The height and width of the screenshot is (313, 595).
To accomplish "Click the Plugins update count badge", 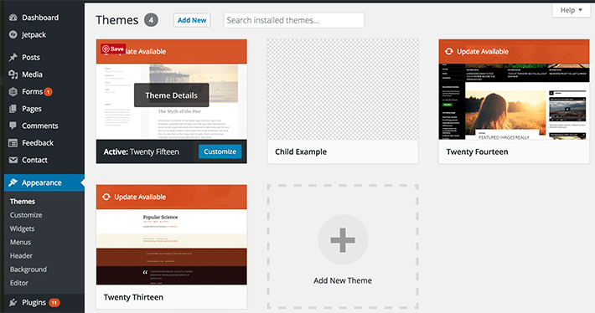I will coord(54,303).
